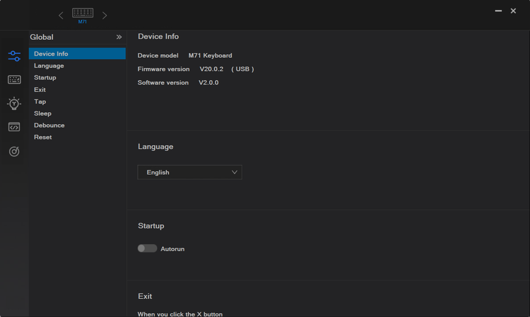Viewport: 530px width, 317px height.
Task: Open Sleep settings in Global list
Action: pos(42,113)
